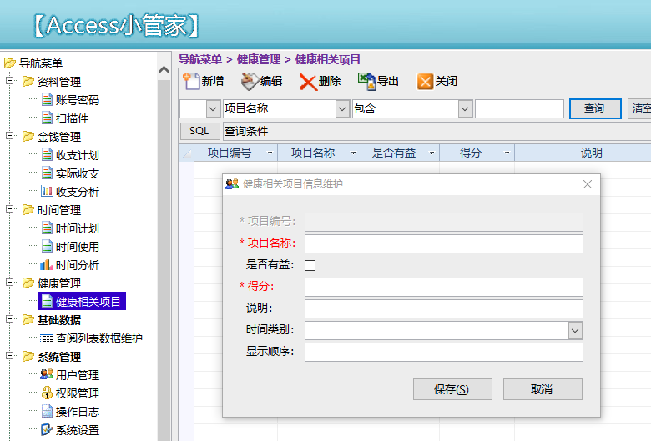
Task: Click the 显示顺序 input field
Action: (444, 353)
